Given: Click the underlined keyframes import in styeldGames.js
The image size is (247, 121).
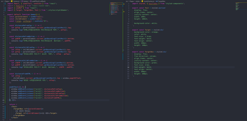Looking at the screenshot, I should [x=153, y=4].
